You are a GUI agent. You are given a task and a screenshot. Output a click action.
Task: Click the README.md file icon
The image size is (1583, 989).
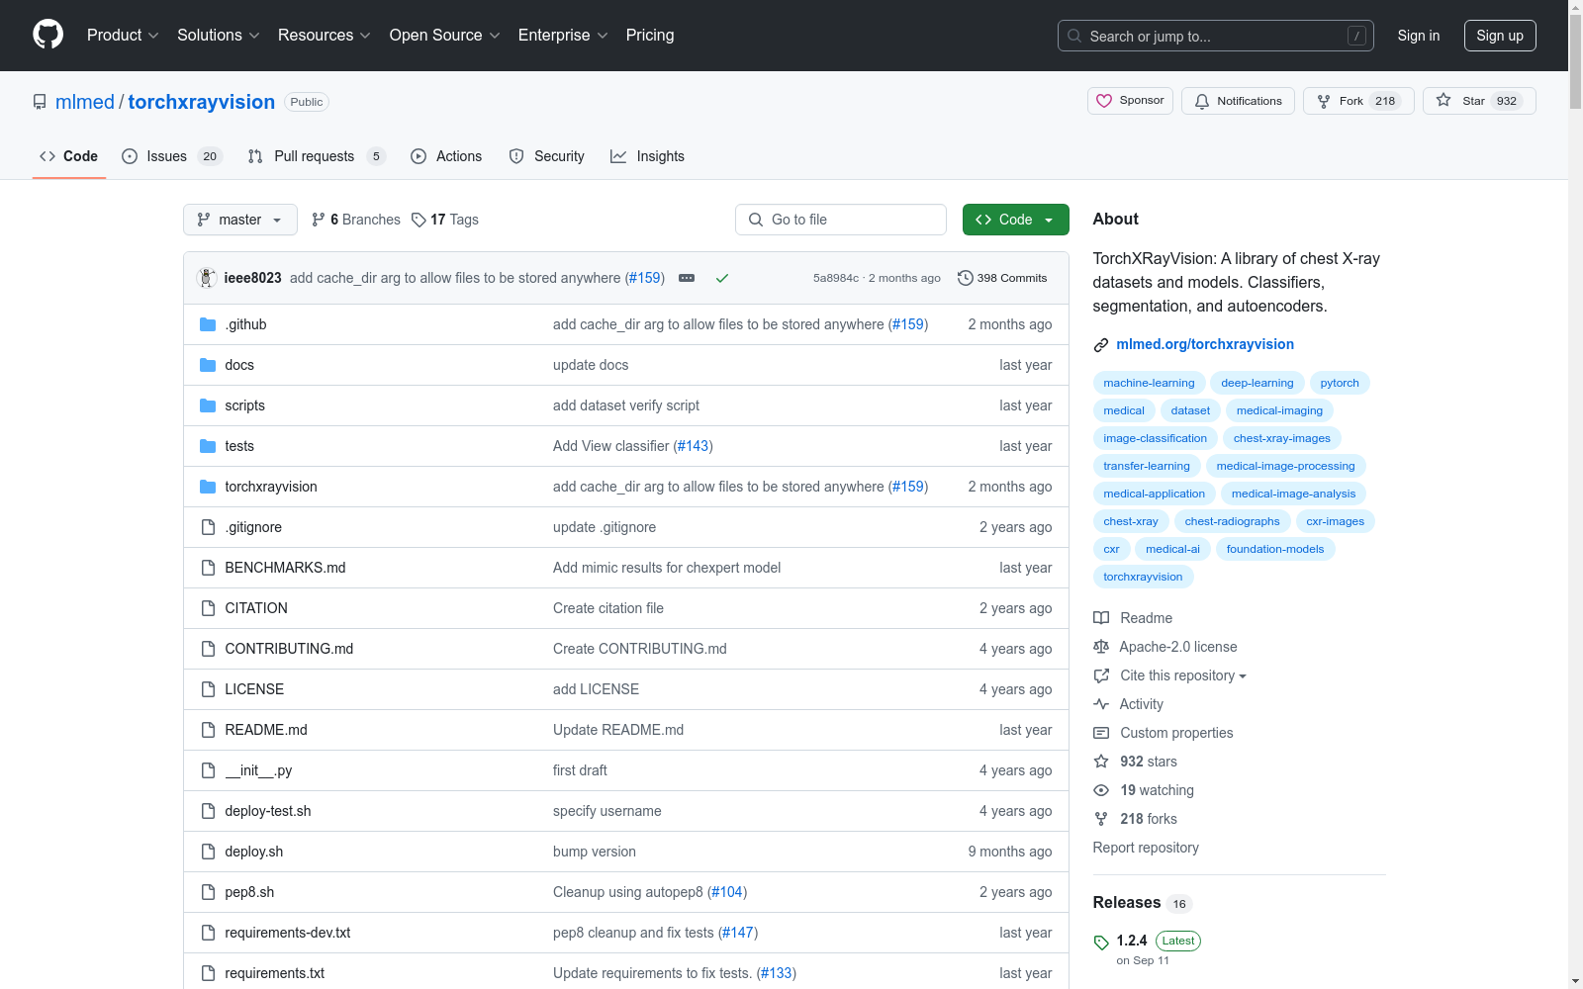[x=208, y=730]
